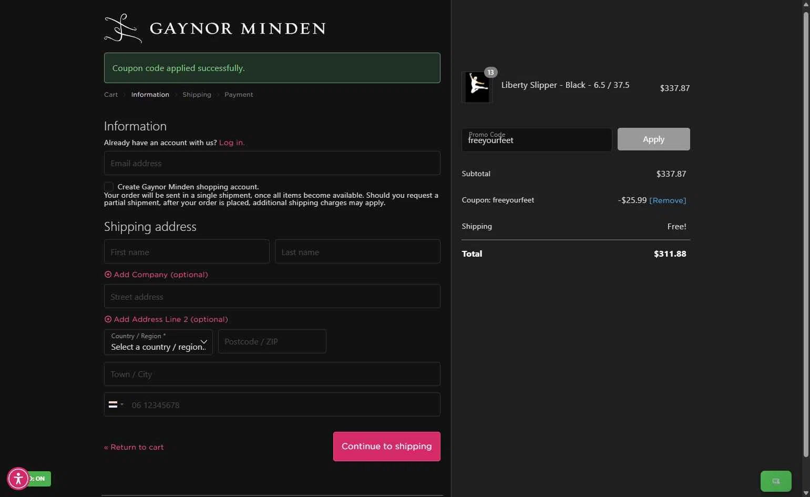Click the -$25.99 coupon discount value
Screen dimensions: 810x497
[632, 200]
